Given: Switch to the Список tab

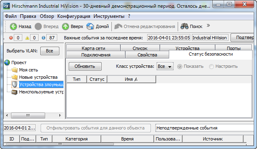Looking at the screenshot, I should (x=140, y=48).
